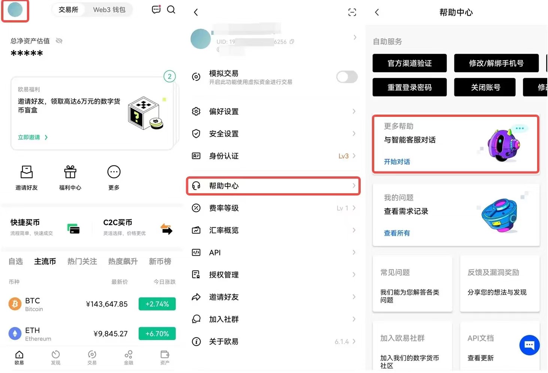Screen dimensions: 548x373
Task: Show hidden asset value via eye icon
Action: [59, 41]
